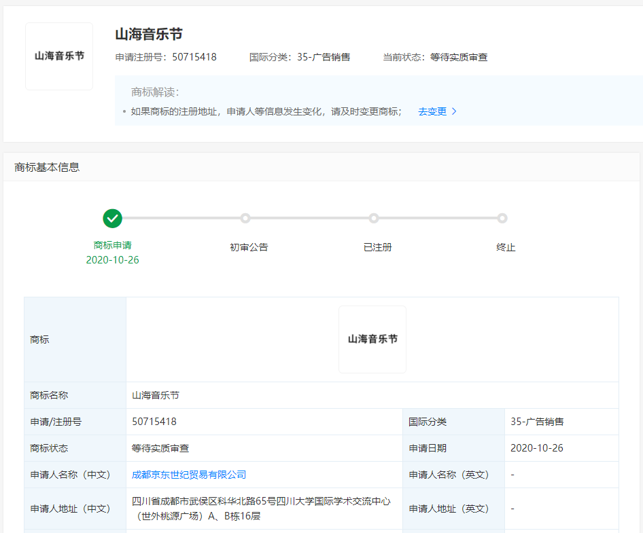Open the 成都京东世纪贸易有限公司 applicant link

click(x=189, y=475)
